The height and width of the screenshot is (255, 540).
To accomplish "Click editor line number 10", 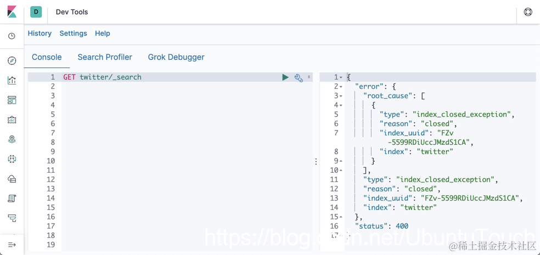I will click(51, 161).
